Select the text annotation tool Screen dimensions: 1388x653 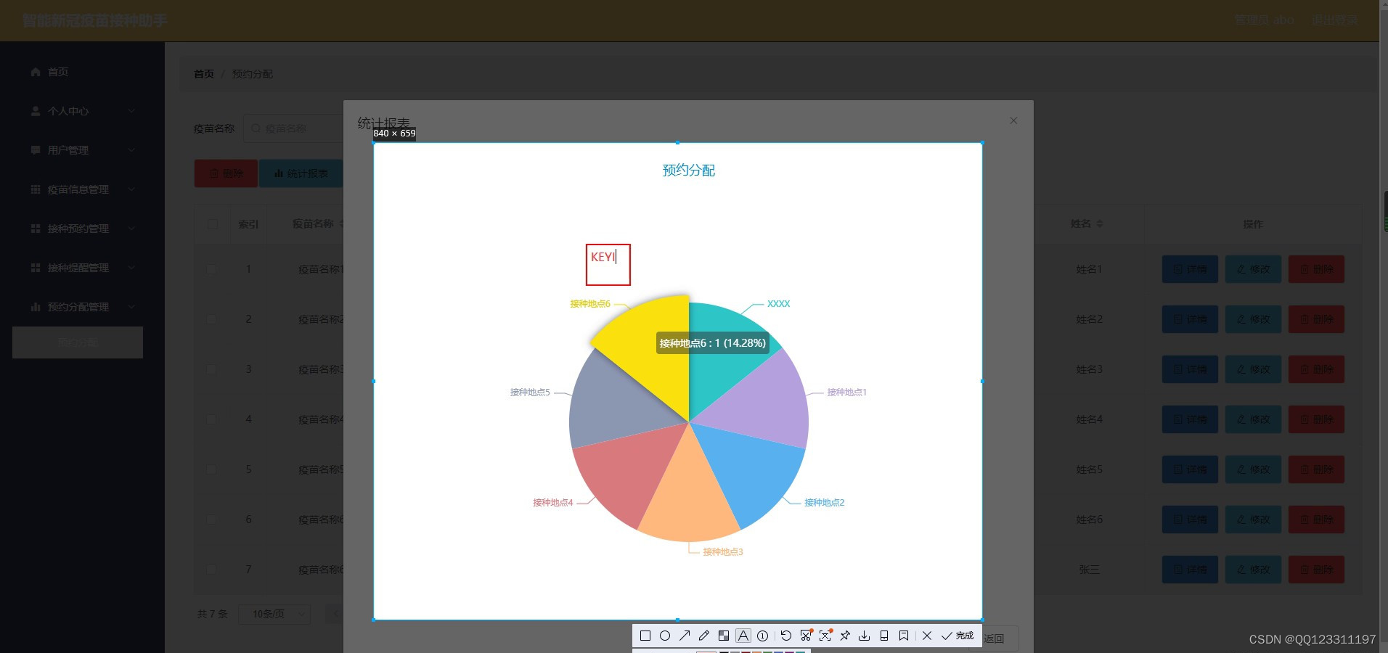point(743,636)
